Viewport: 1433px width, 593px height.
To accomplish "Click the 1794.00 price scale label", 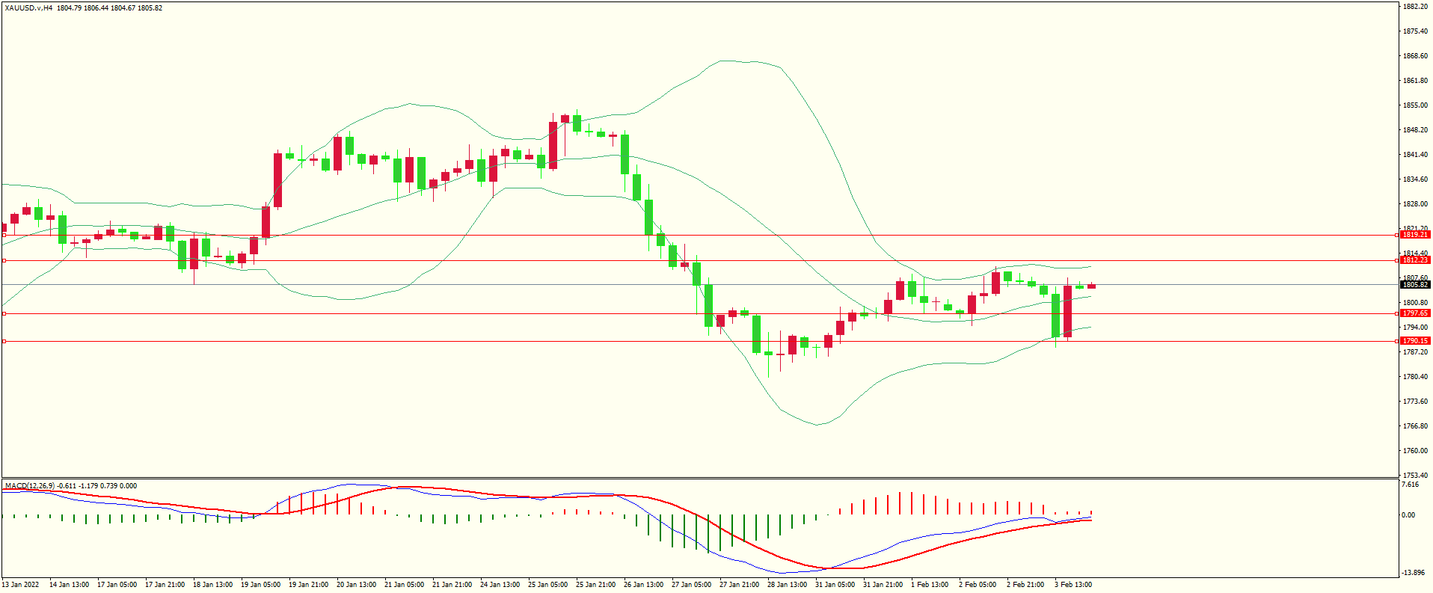I will point(1415,328).
